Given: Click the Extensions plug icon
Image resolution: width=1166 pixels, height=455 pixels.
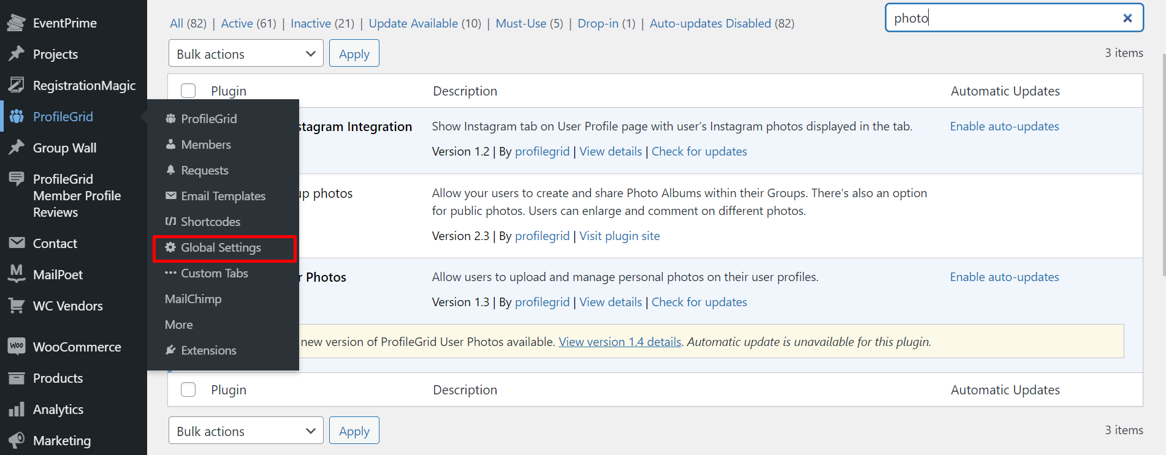Looking at the screenshot, I should (x=170, y=350).
